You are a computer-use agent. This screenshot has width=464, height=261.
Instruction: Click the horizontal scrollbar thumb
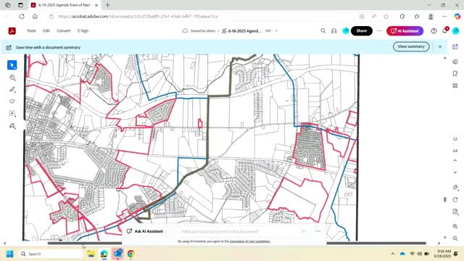coord(237,244)
